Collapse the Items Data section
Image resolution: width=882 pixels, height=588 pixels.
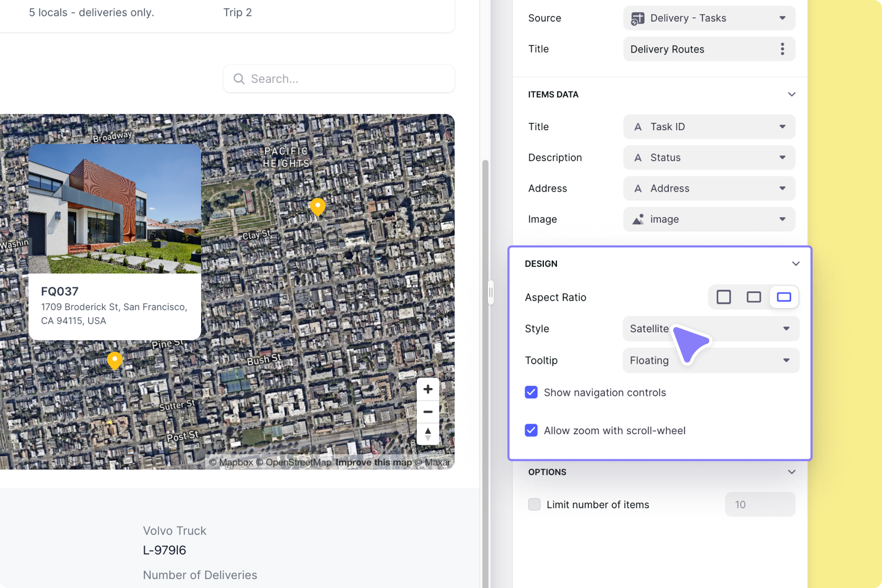[x=792, y=94]
